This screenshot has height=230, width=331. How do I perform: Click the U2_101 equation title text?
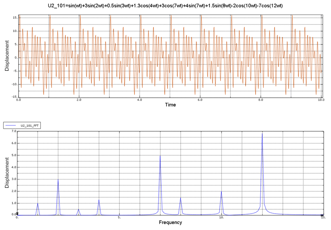click(x=165, y=6)
